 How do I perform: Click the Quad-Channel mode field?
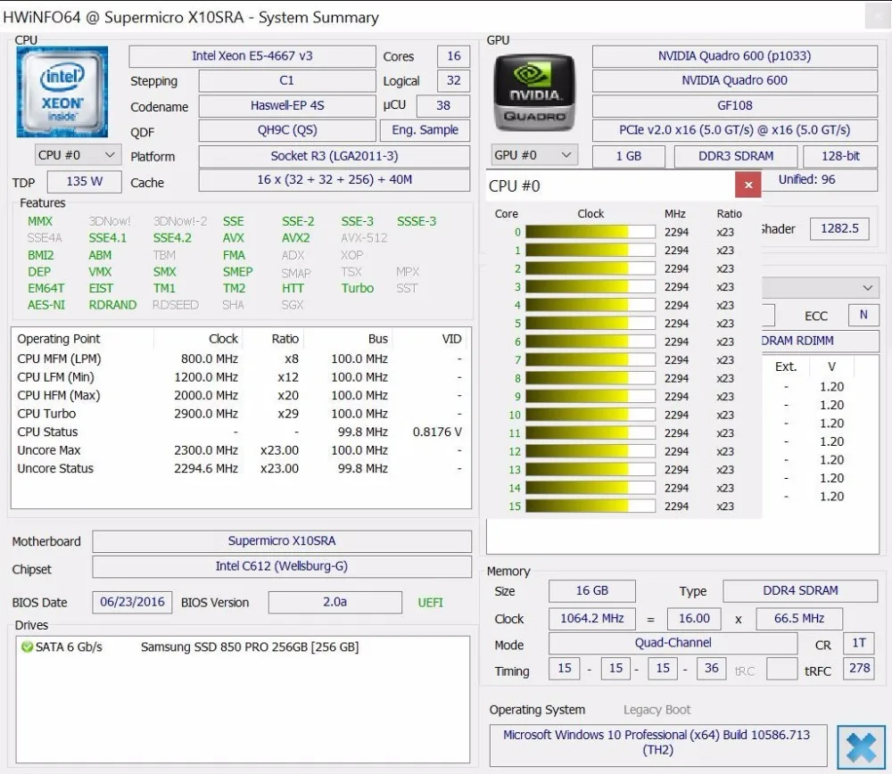pyautogui.click(x=673, y=643)
